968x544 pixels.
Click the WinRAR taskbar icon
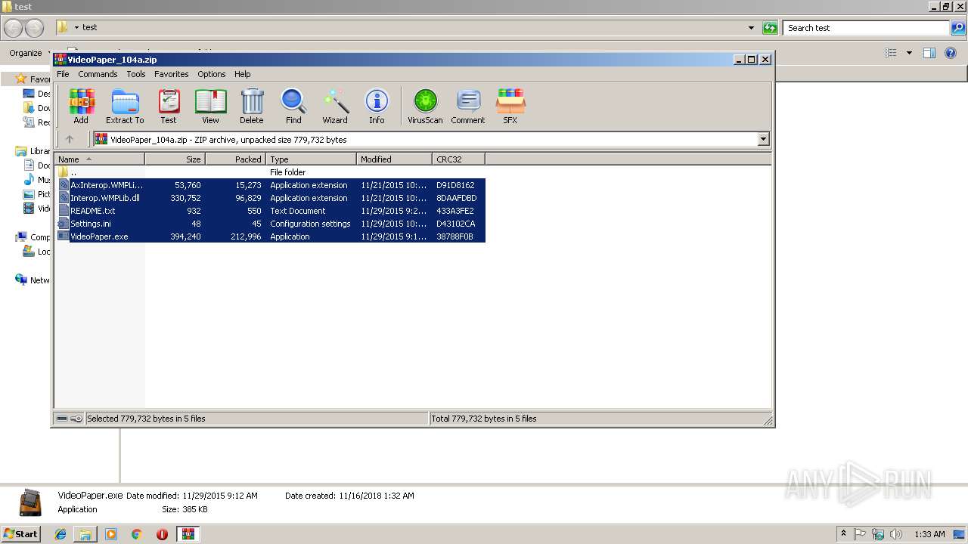tap(188, 534)
